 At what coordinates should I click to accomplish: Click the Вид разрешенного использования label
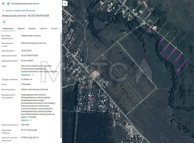[8, 96]
